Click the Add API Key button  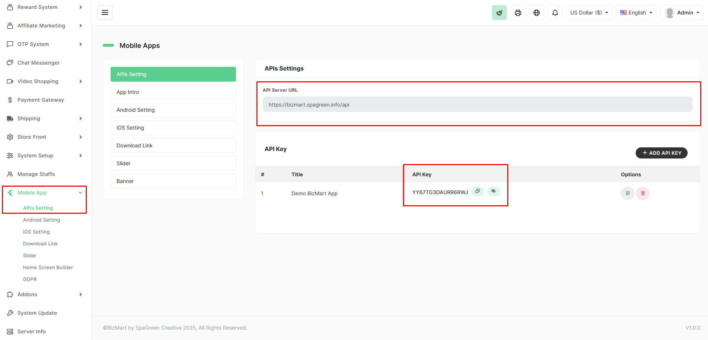[x=661, y=153]
